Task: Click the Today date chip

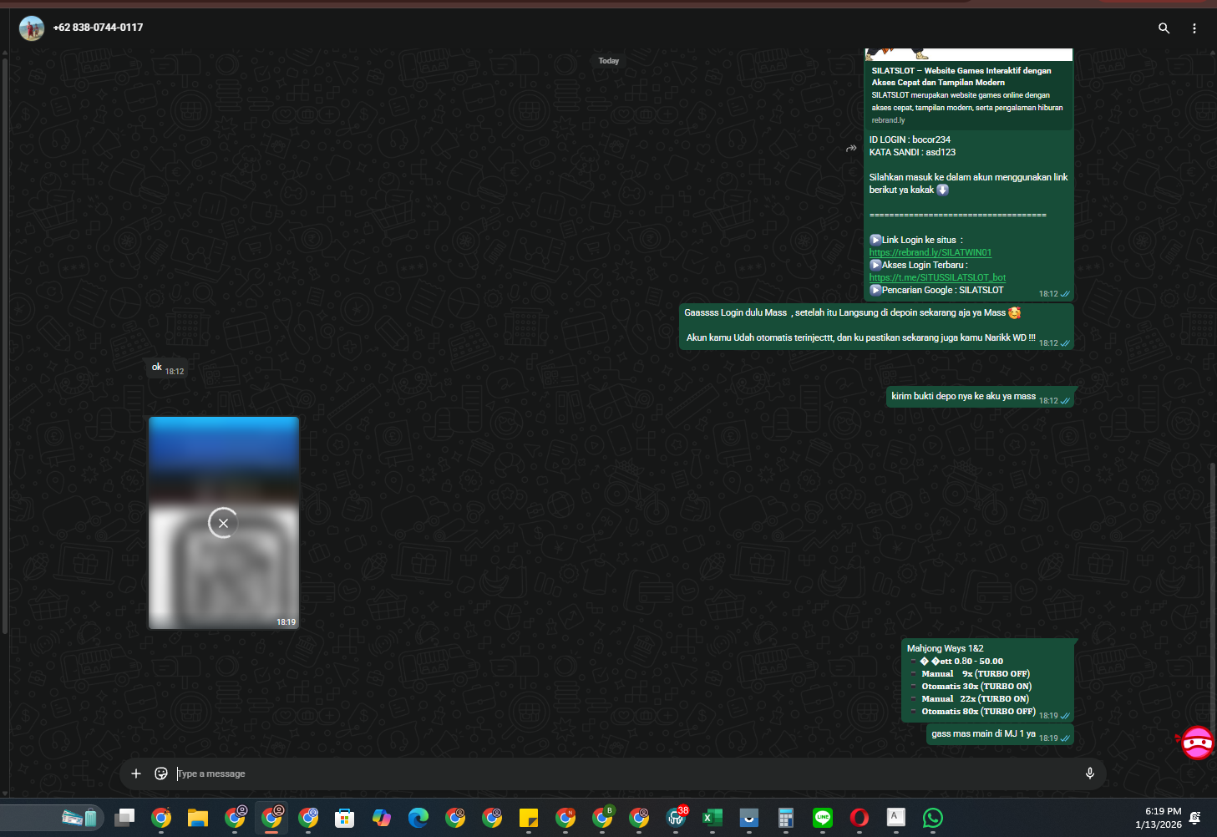Action: click(x=609, y=61)
